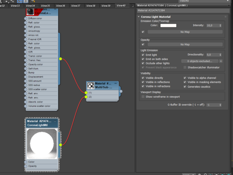Image resolution: width=233 pixels, height=175 pixels.
Task: Click the Emission texmap No Map button
Action: click(185, 32)
